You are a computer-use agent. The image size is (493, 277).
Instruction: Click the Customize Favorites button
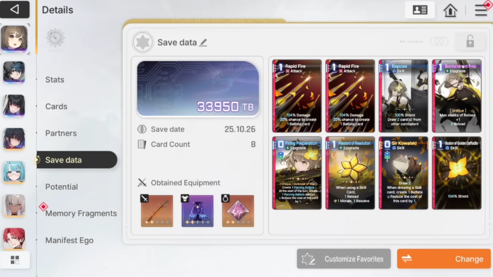344,259
